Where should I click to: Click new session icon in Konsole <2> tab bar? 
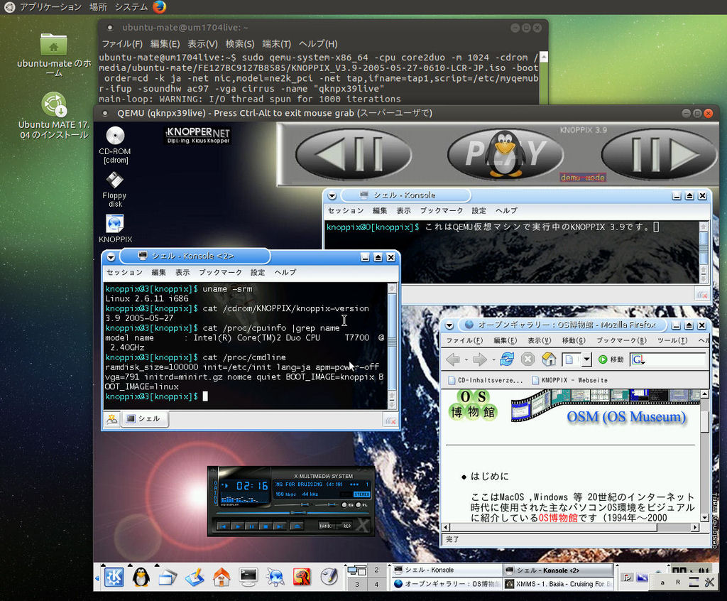pyautogui.click(x=111, y=419)
